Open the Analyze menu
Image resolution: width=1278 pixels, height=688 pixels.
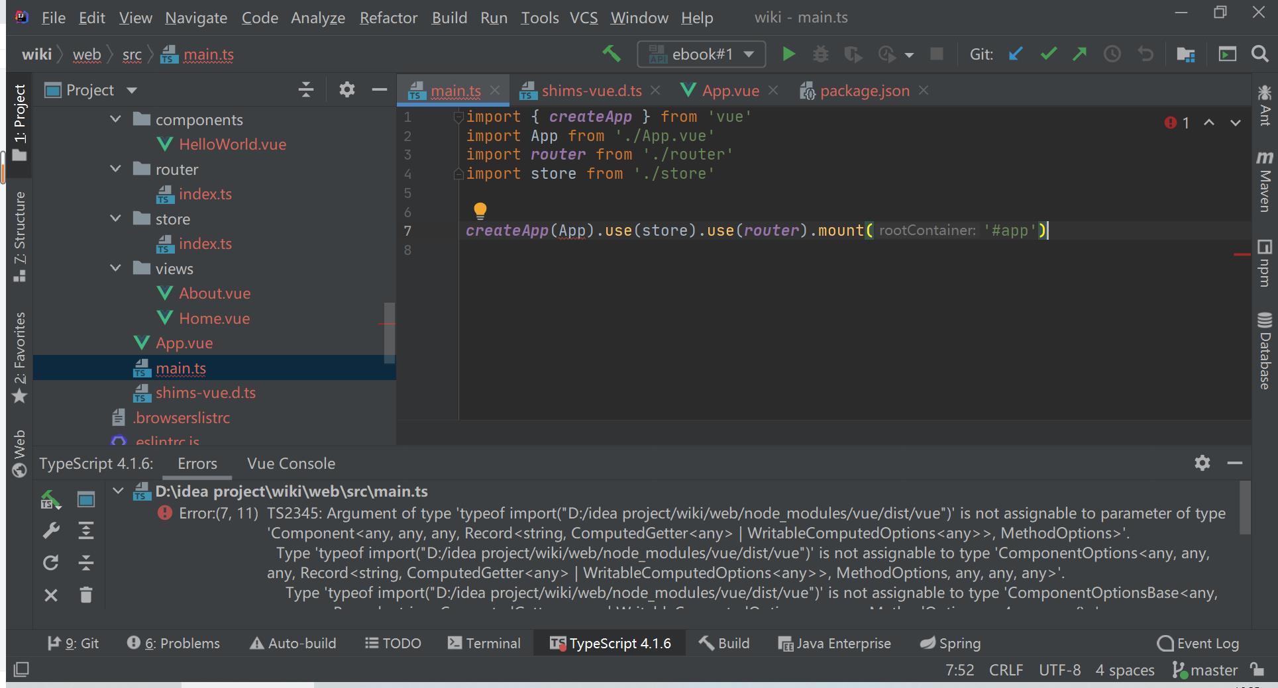point(318,18)
